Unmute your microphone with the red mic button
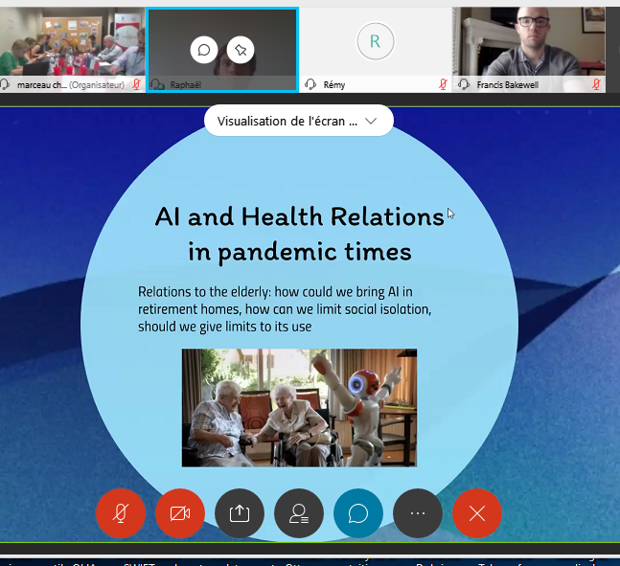The image size is (620, 566). pyautogui.click(x=121, y=513)
